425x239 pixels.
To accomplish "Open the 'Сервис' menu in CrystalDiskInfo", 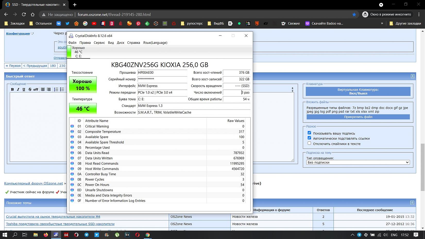I will [99, 43].
